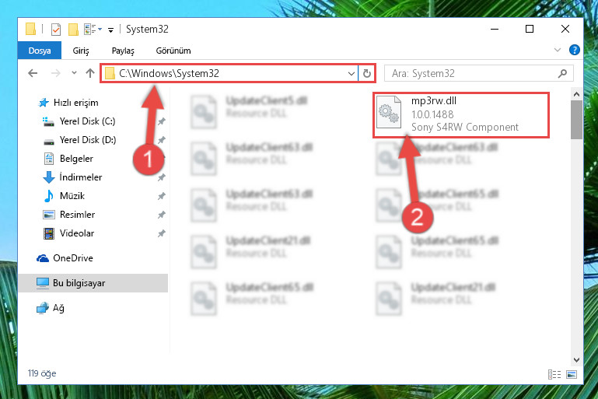Open the Dosya menu tab
This screenshot has height=399, width=598.
click(40, 51)
